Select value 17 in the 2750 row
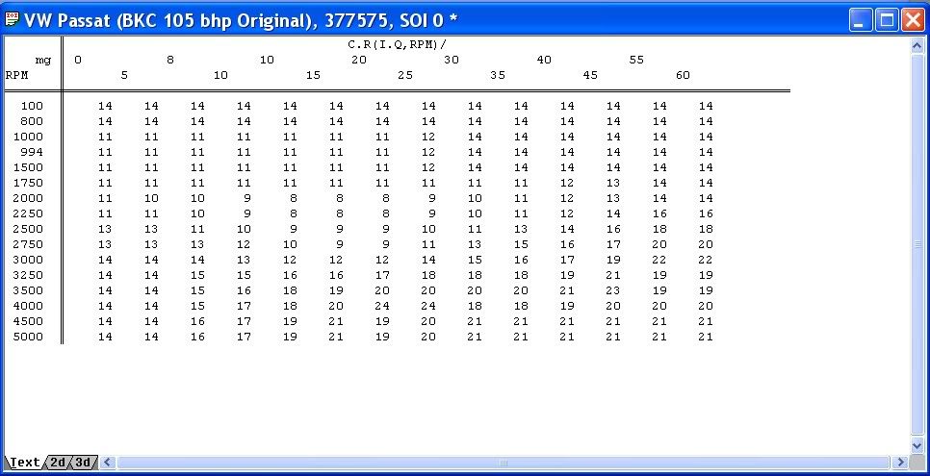The width and height of the screenshot is (930, 476). click(x=613, y=245)
